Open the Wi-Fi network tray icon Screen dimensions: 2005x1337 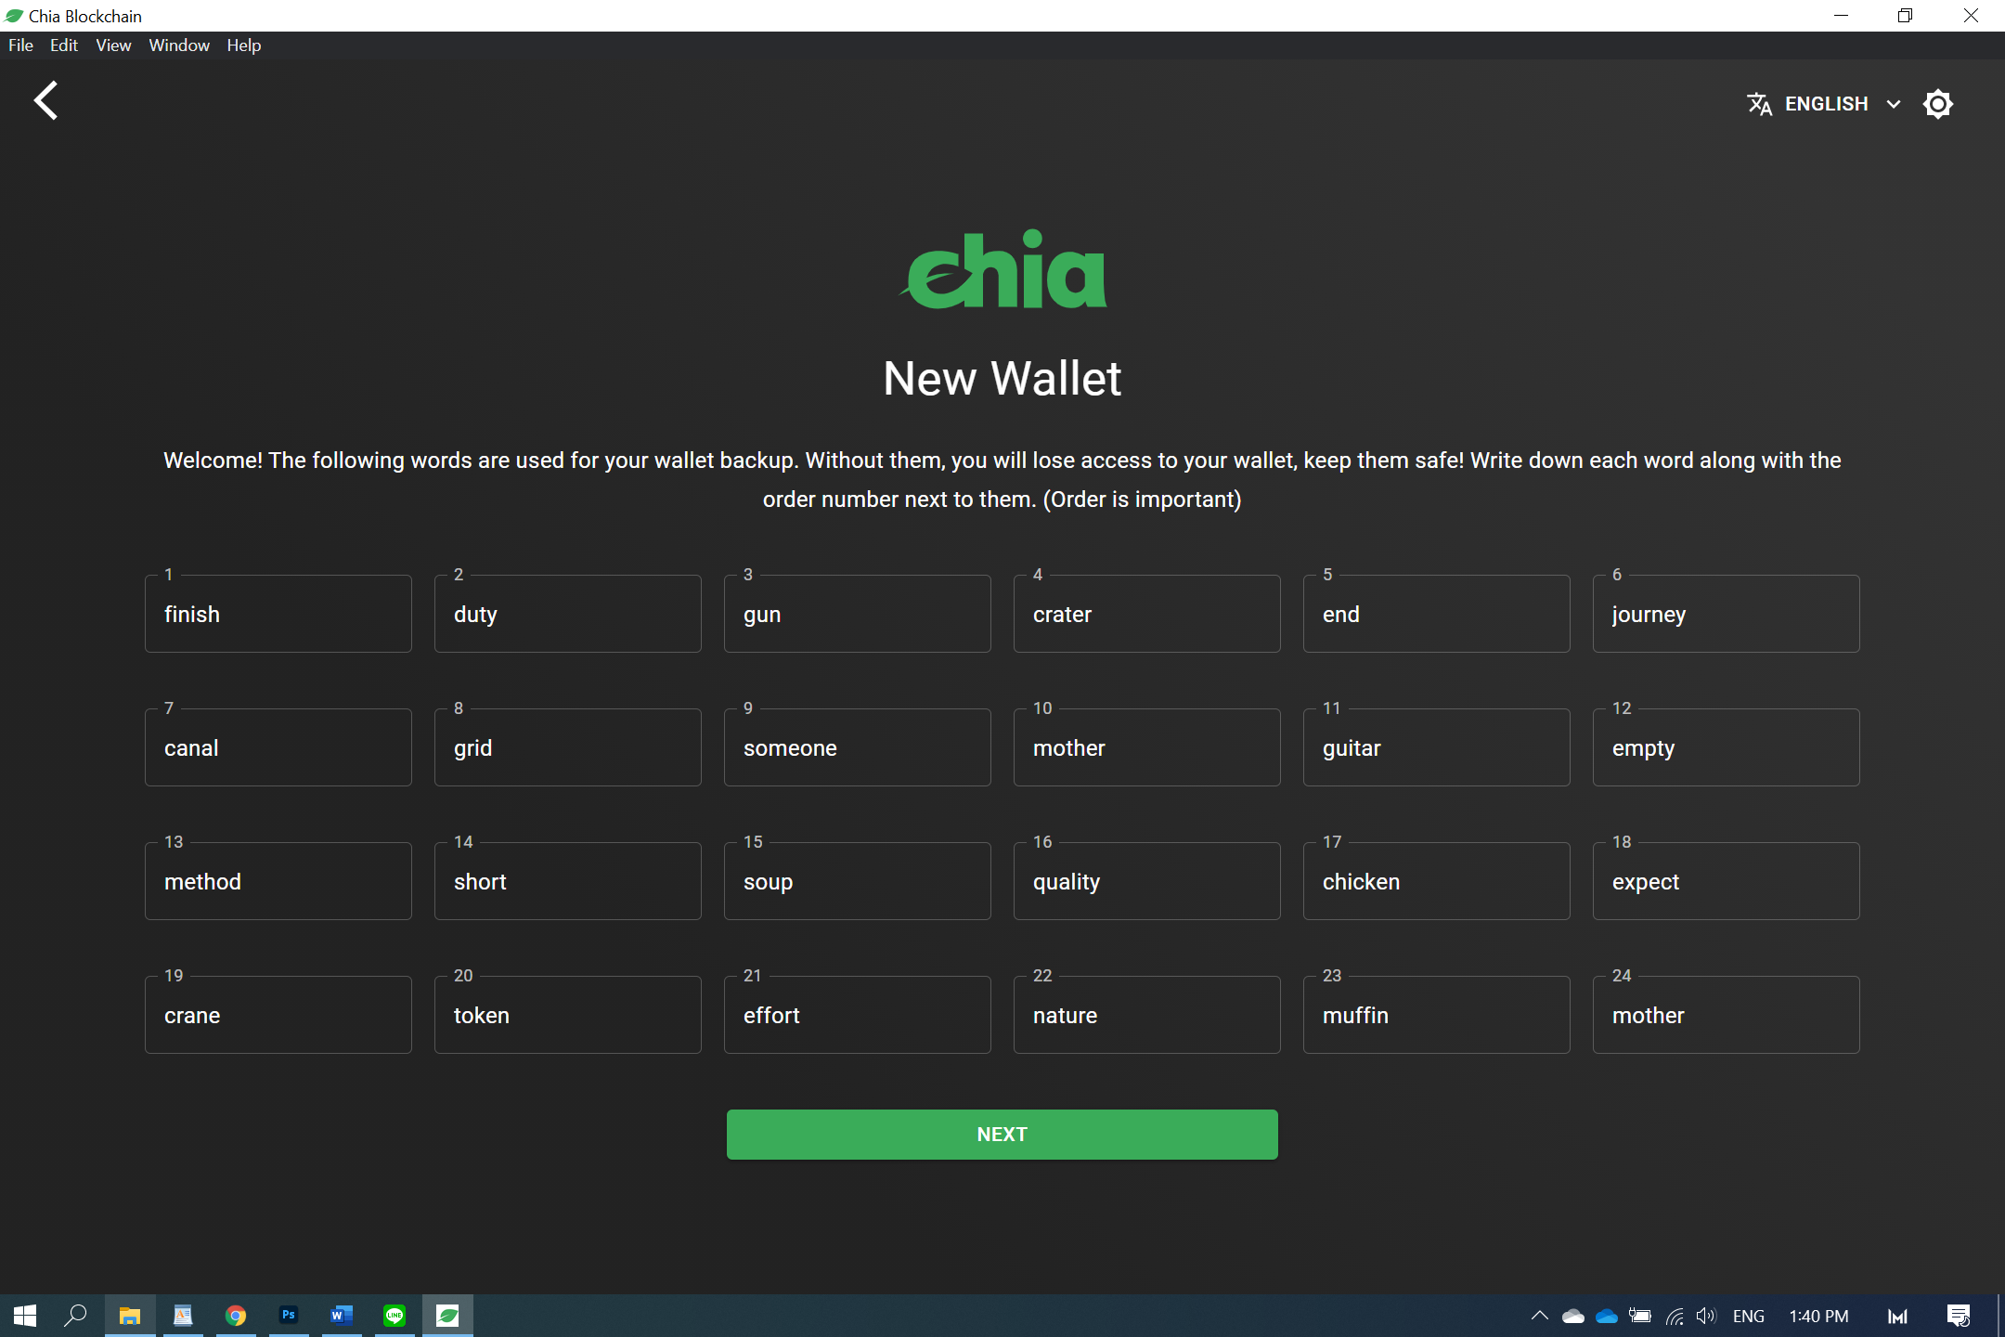point(1675,1317)
